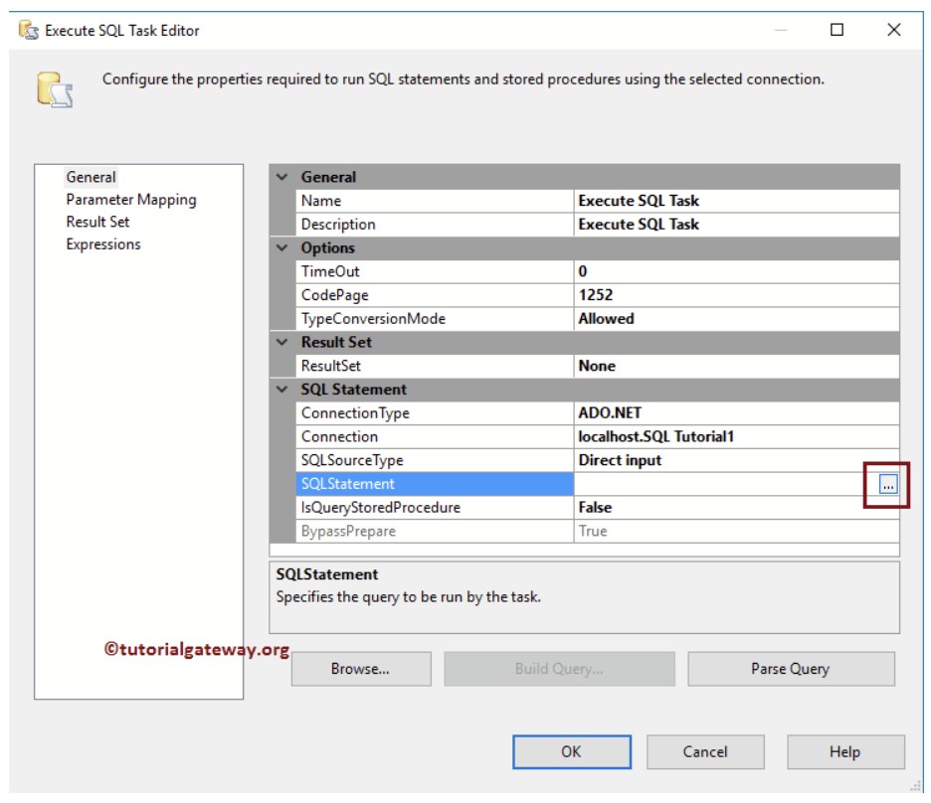Select the IsQueryStoredProcedure value False

point(736,508)
